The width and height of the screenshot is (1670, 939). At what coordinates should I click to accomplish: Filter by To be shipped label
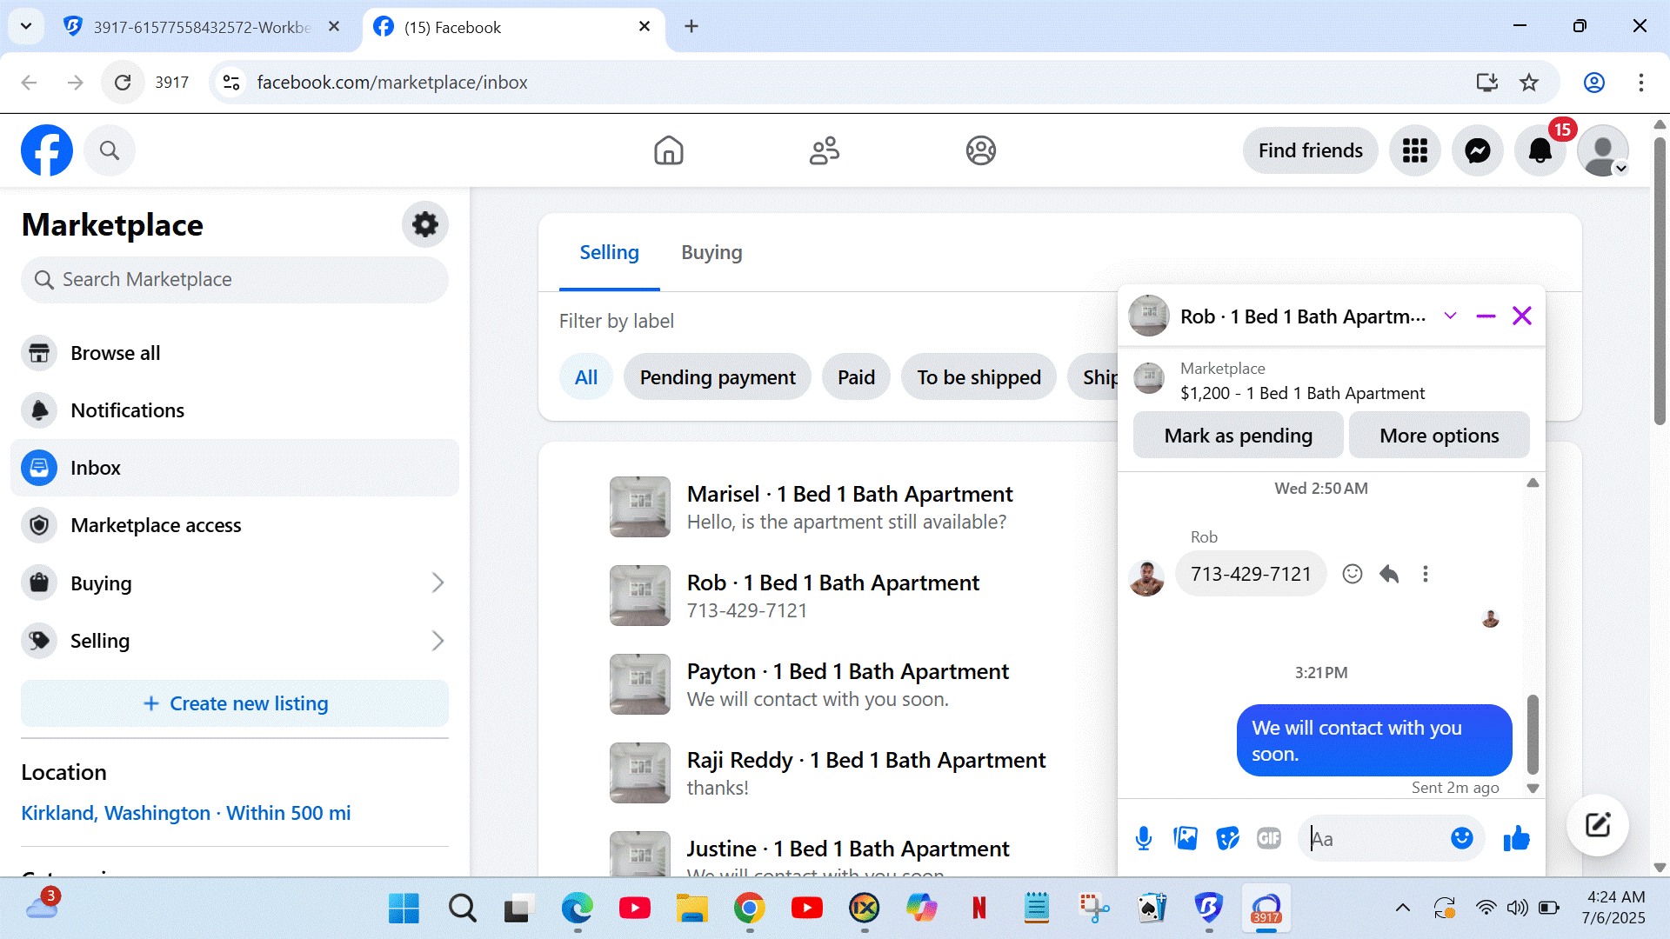(979, 377)
